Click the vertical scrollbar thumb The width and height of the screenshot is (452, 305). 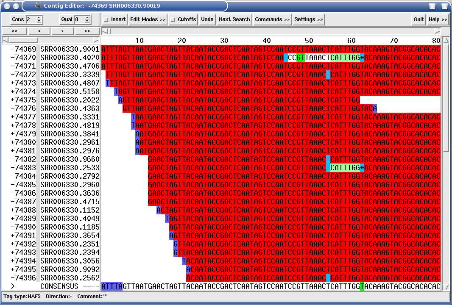[446, 97]
